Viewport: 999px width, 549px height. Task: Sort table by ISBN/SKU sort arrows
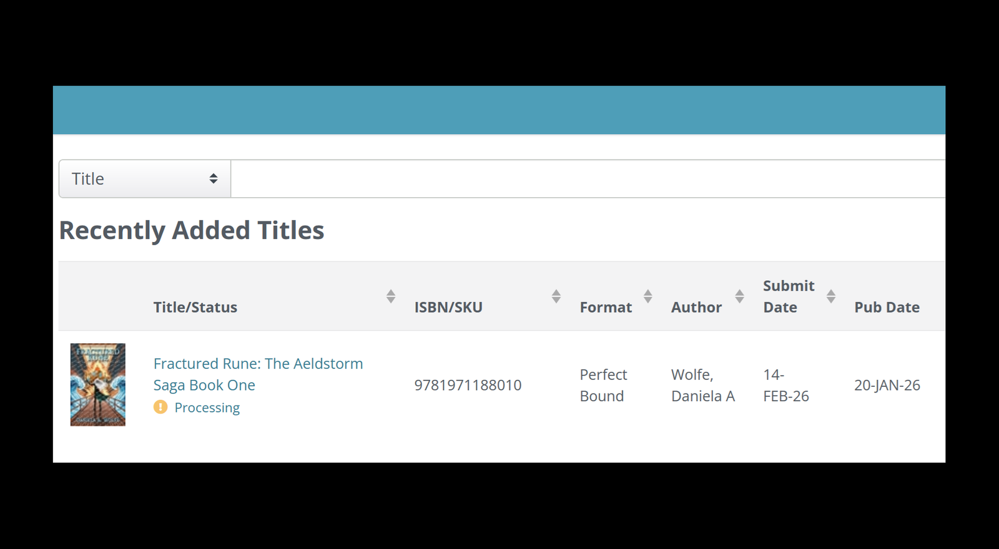[556, 296]
